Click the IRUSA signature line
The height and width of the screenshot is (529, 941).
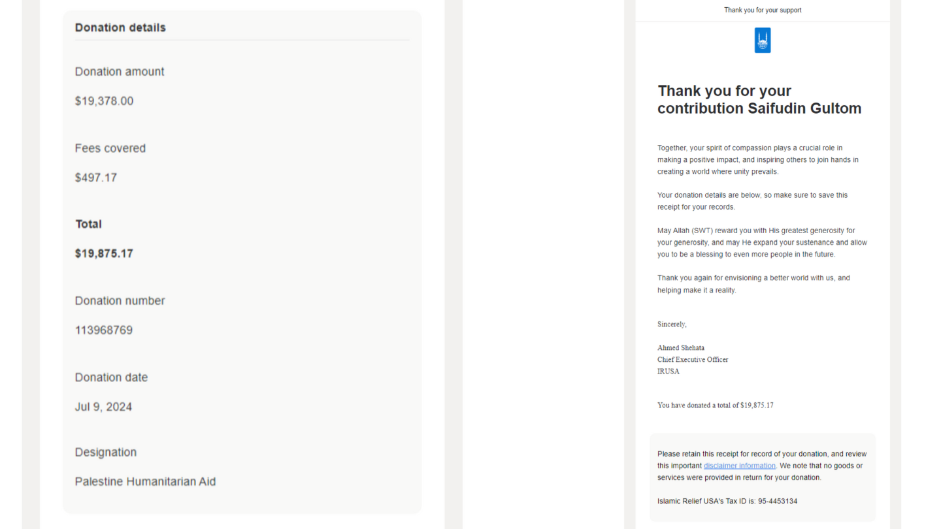(669, 372)
